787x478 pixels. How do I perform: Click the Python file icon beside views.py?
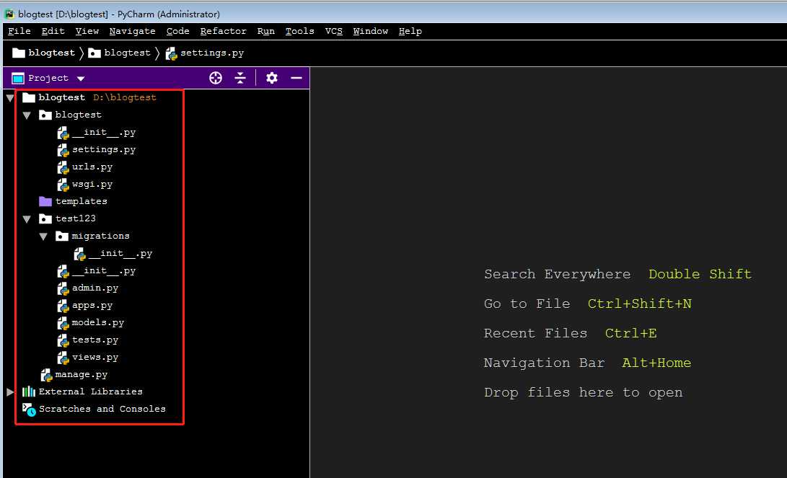pos(63,358)
